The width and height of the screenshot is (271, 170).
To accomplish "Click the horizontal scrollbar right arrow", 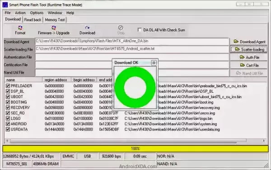I will pos(264,141).
